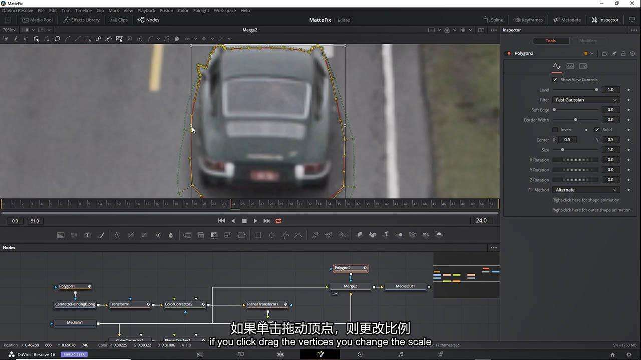Toggle the Nodes panel button
641x360 pixels.
point(148,20)
